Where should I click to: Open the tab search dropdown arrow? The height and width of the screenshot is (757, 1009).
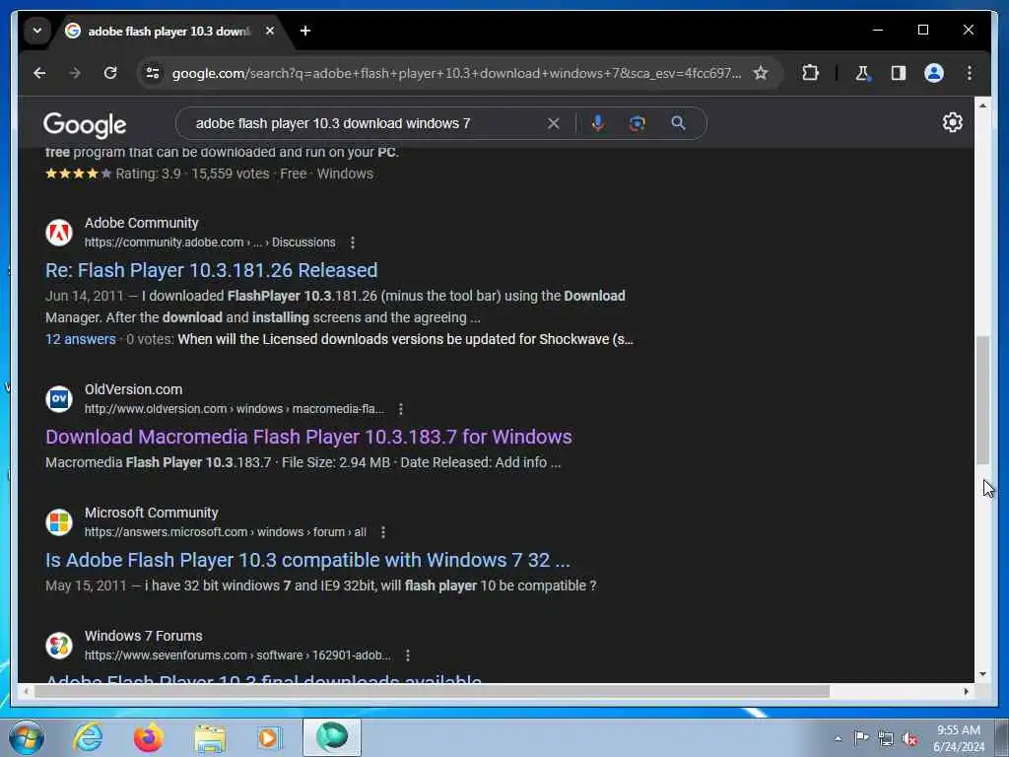(x=37, y=31)
